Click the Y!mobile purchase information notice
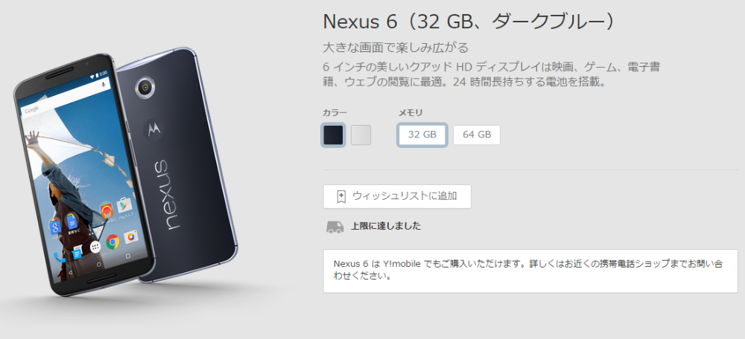 [530, 271]
